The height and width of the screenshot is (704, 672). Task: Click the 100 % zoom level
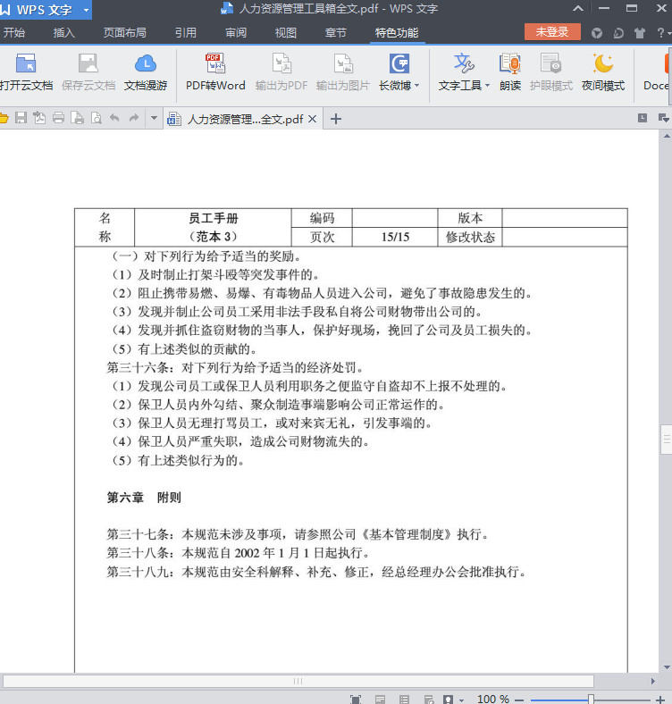pos(493,699)
